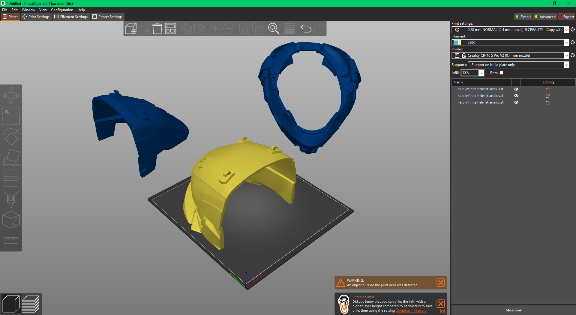576x315 pixels.
Task: Open the Configuration menu
Action: pos(62,10)
